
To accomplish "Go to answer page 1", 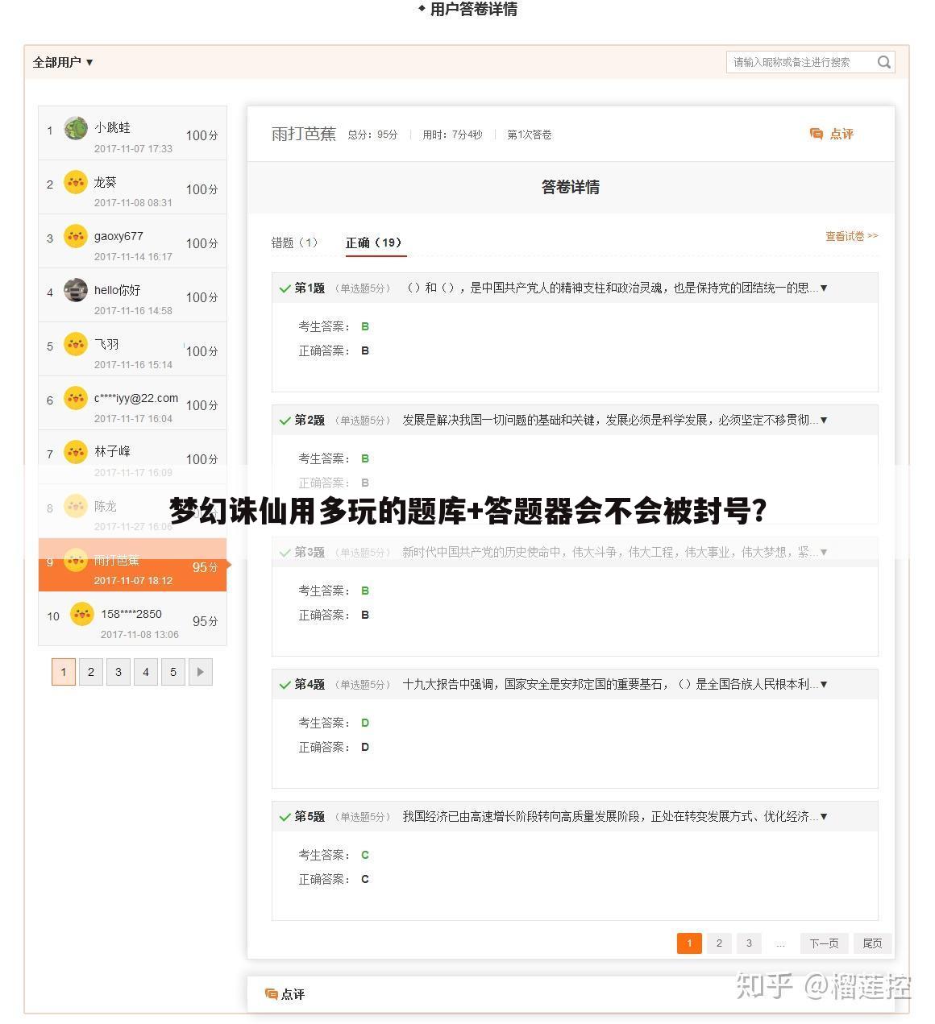I will pyautogui.click(x=689, y=943).
